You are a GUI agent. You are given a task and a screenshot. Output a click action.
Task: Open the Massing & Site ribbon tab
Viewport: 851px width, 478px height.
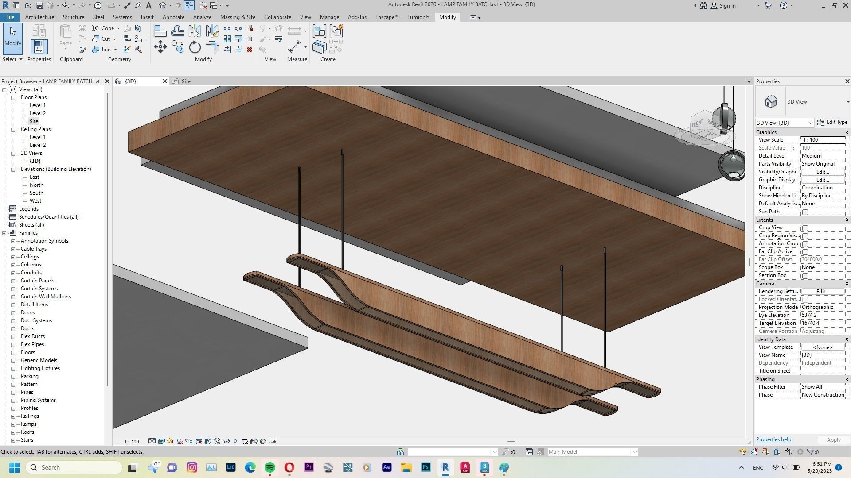click(238, 17)
